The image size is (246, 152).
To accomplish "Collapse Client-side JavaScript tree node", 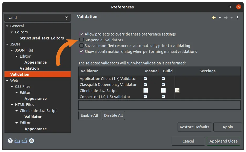I will (x=17, y=111).
